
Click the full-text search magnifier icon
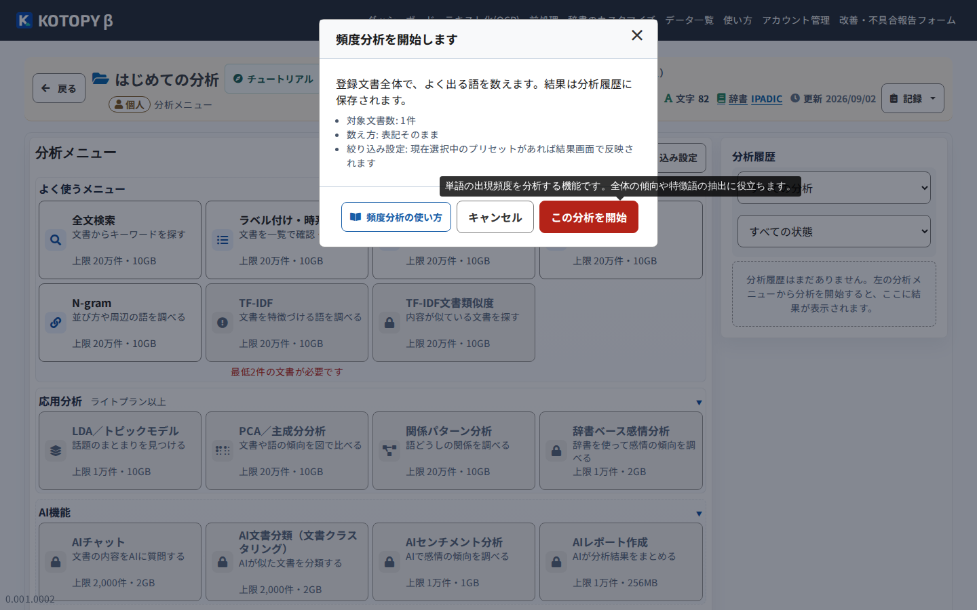pos(56,240)
